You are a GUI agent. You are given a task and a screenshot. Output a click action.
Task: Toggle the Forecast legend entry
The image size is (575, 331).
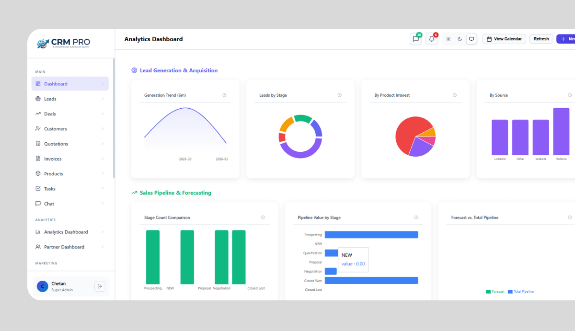pyautogui.click(x=495, y=292)
